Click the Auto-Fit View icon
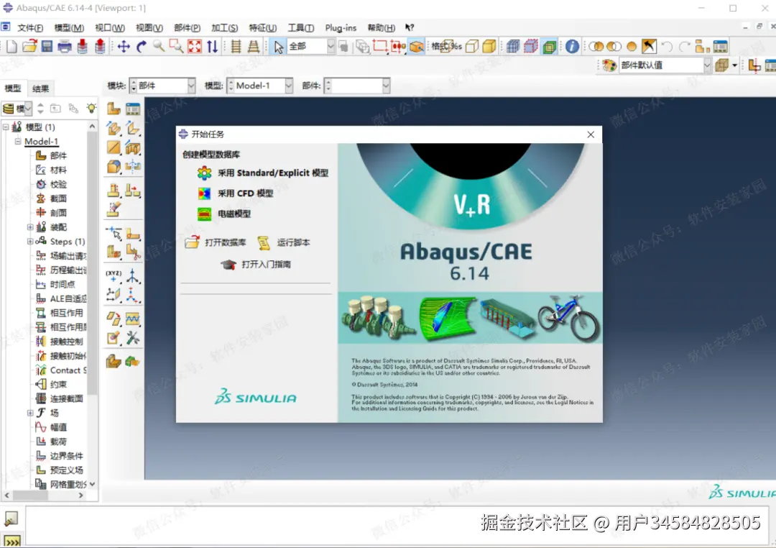 [195, 47]
